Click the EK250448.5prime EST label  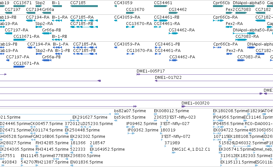tap(82, 130)
